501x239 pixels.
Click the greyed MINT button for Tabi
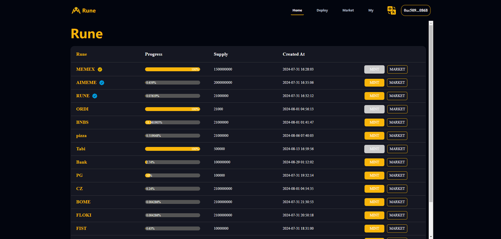point(374,149)
